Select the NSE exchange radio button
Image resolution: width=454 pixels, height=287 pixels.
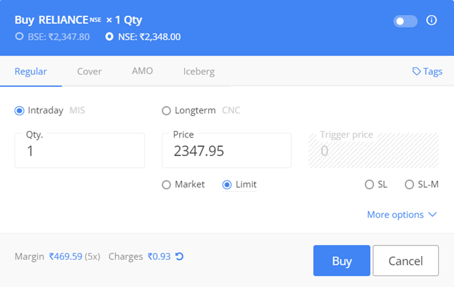(110, 37)
